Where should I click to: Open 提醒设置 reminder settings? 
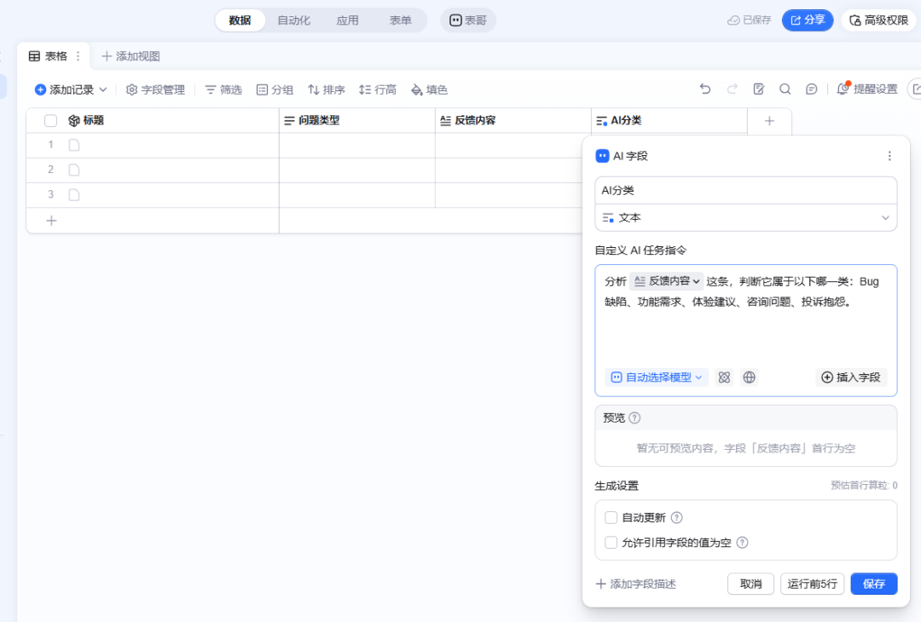pos(867,89)
